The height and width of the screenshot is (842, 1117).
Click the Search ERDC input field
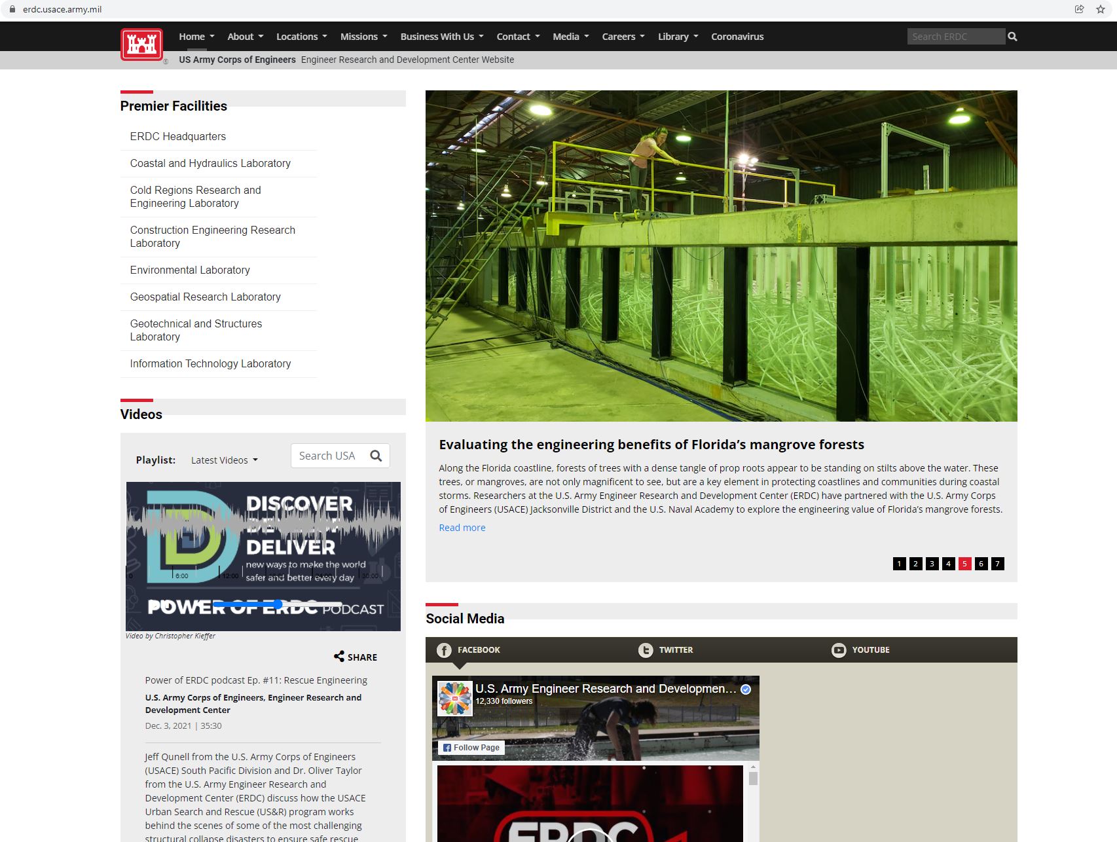pyautogui.click(x=956, y=37)
